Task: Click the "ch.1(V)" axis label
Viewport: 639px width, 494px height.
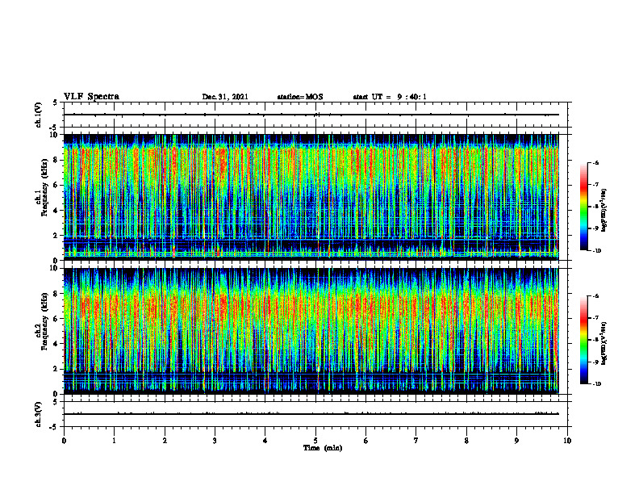Action: tap(39, 115)
